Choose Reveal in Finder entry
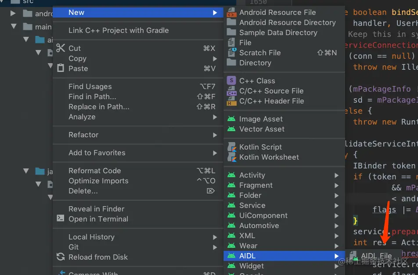Screen dimensions: 418x275 click(138, 209)
